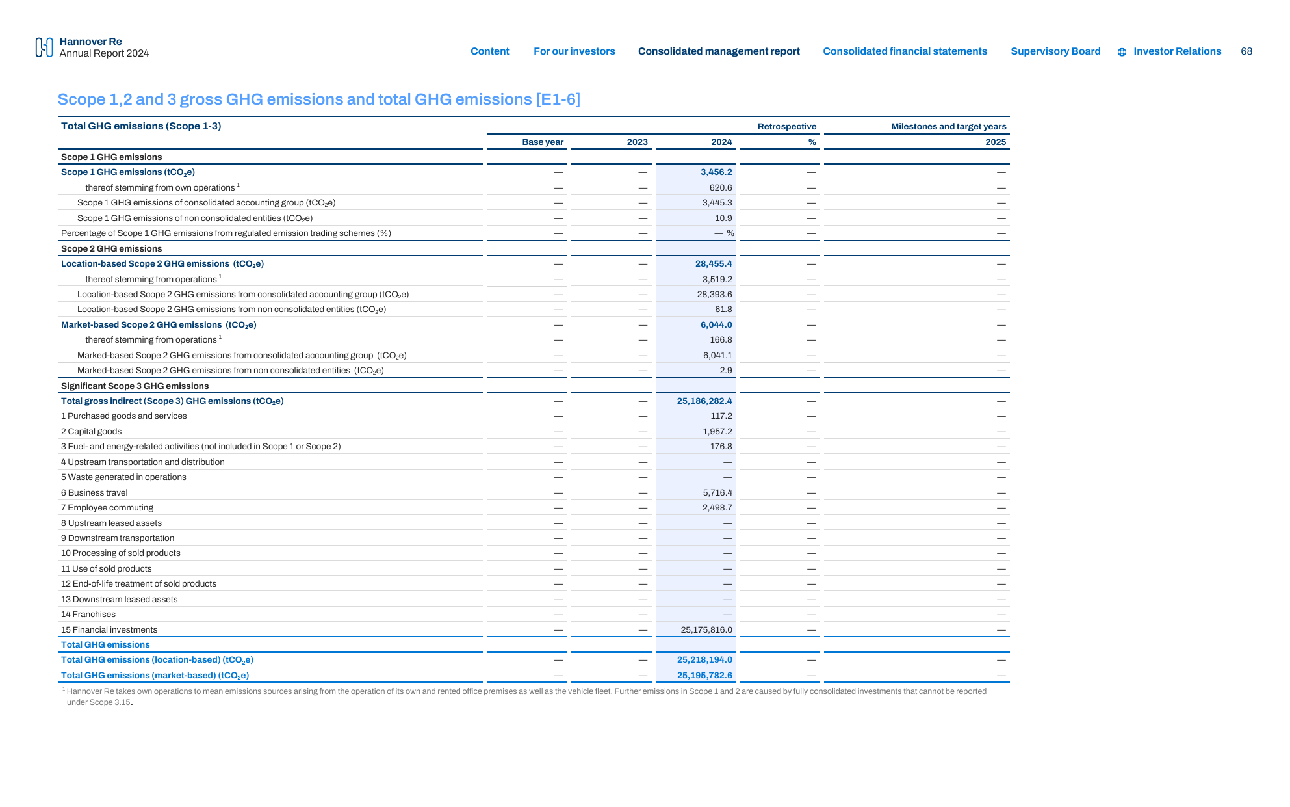Select the value 166.8
1290x807 pixels.
(x=721, y=340)
